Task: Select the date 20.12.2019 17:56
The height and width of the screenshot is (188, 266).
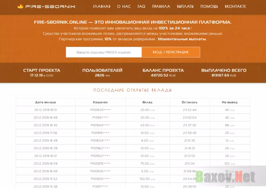Action: click(46, 133)
